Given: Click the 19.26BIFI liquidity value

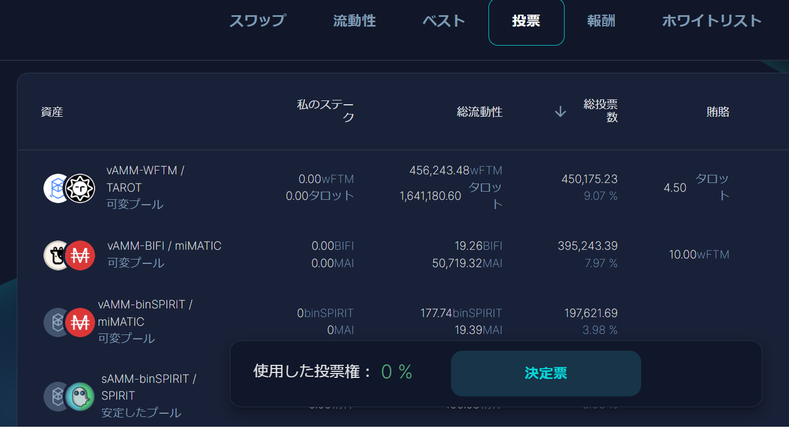Looking at the screenshot, I should point(479,246).
